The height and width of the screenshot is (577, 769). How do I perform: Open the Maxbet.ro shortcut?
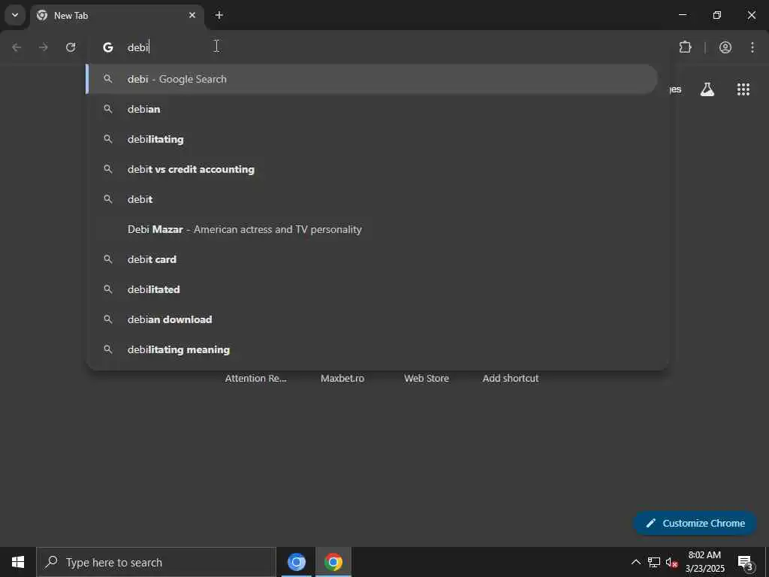tap(342, 379)
